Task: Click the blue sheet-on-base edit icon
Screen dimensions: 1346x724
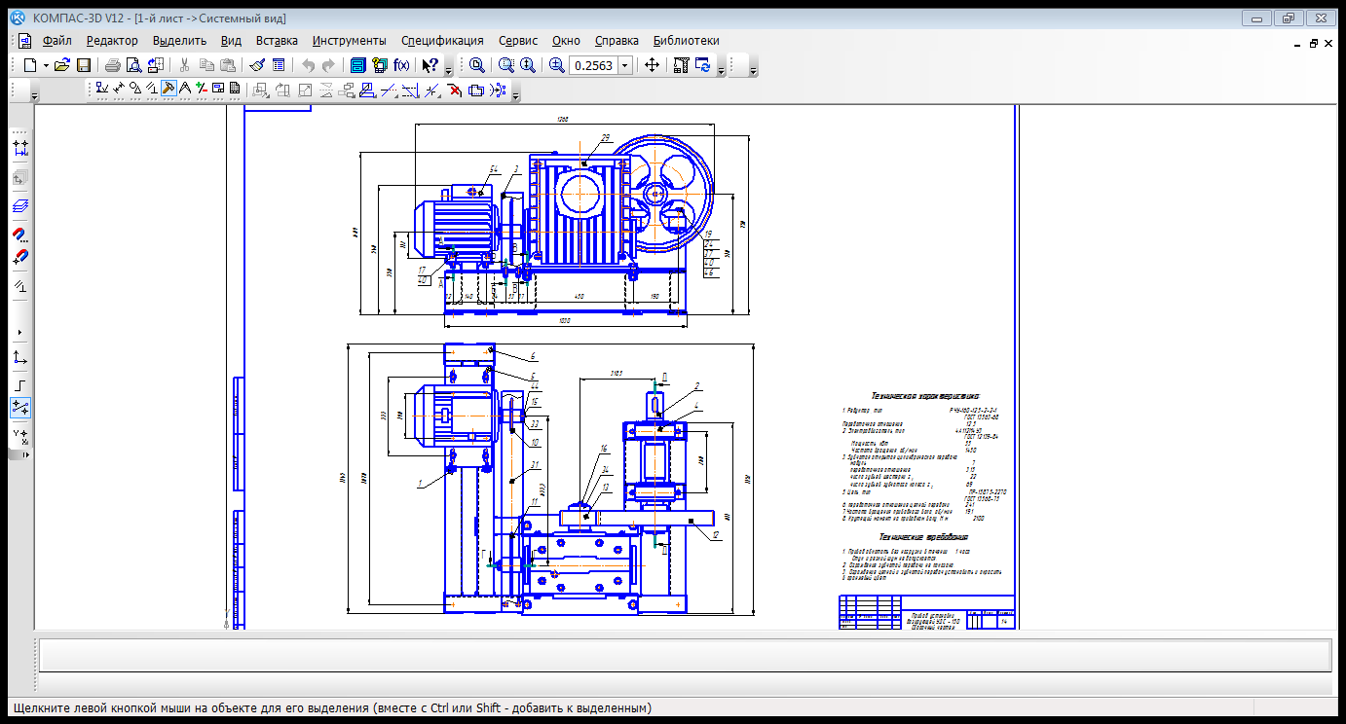Action: [365, 90]
